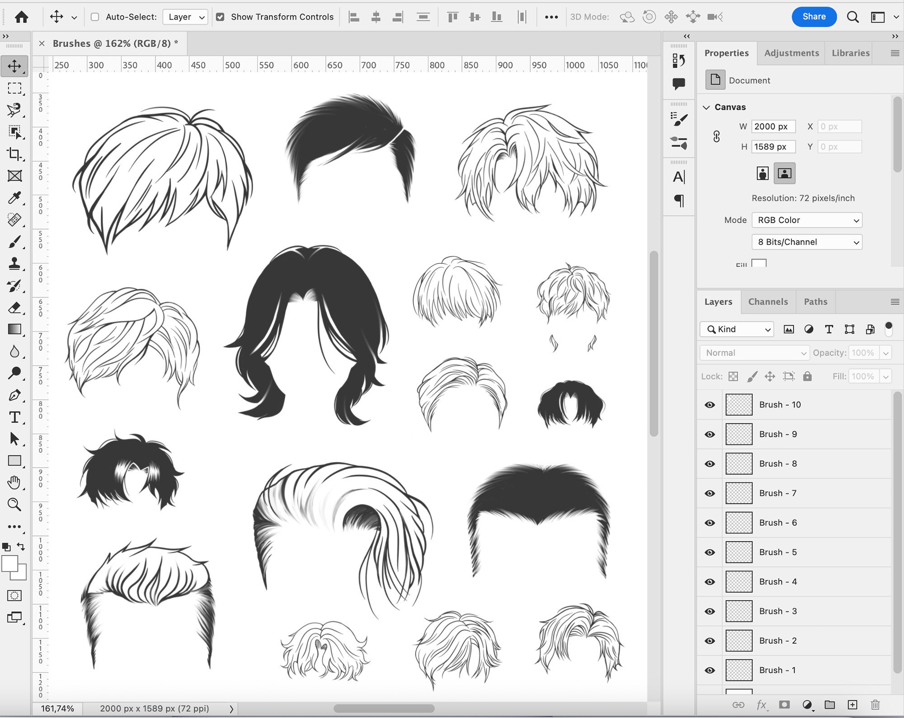Click the Share button
This screenshot has width=904, height=718.
(814, 17)
